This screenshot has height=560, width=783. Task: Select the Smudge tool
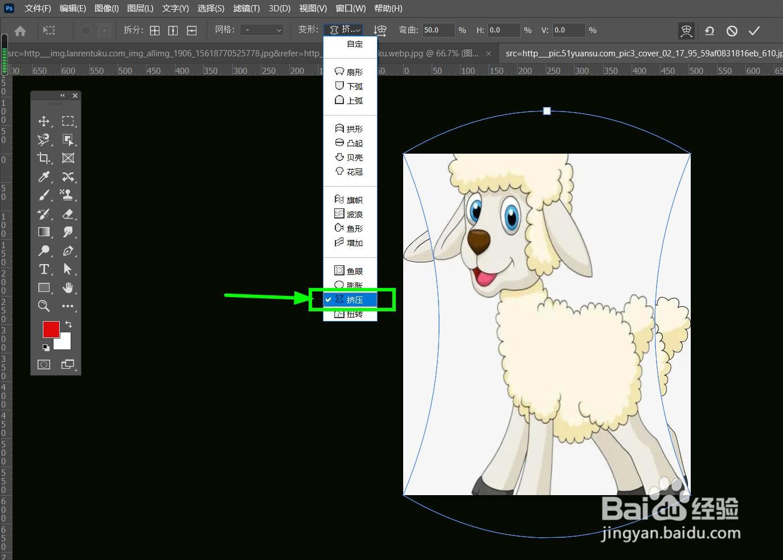coord(68,232)
